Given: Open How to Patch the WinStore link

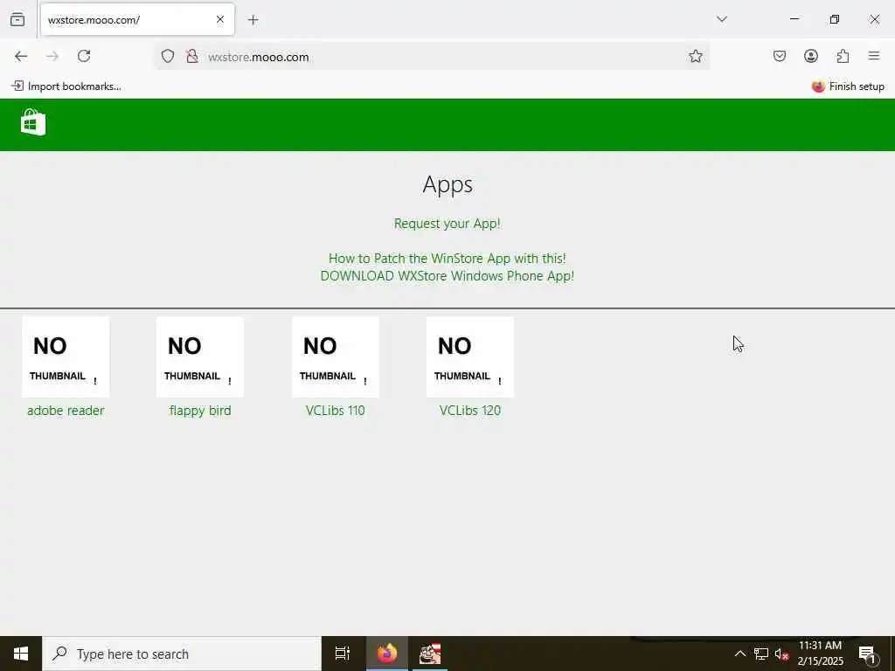Looking at the screenshot, I should pos(447,259).
